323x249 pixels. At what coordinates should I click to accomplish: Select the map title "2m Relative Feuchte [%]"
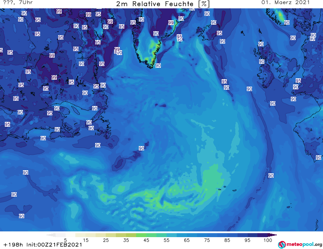pyautogui.click(x=163, y=4)
